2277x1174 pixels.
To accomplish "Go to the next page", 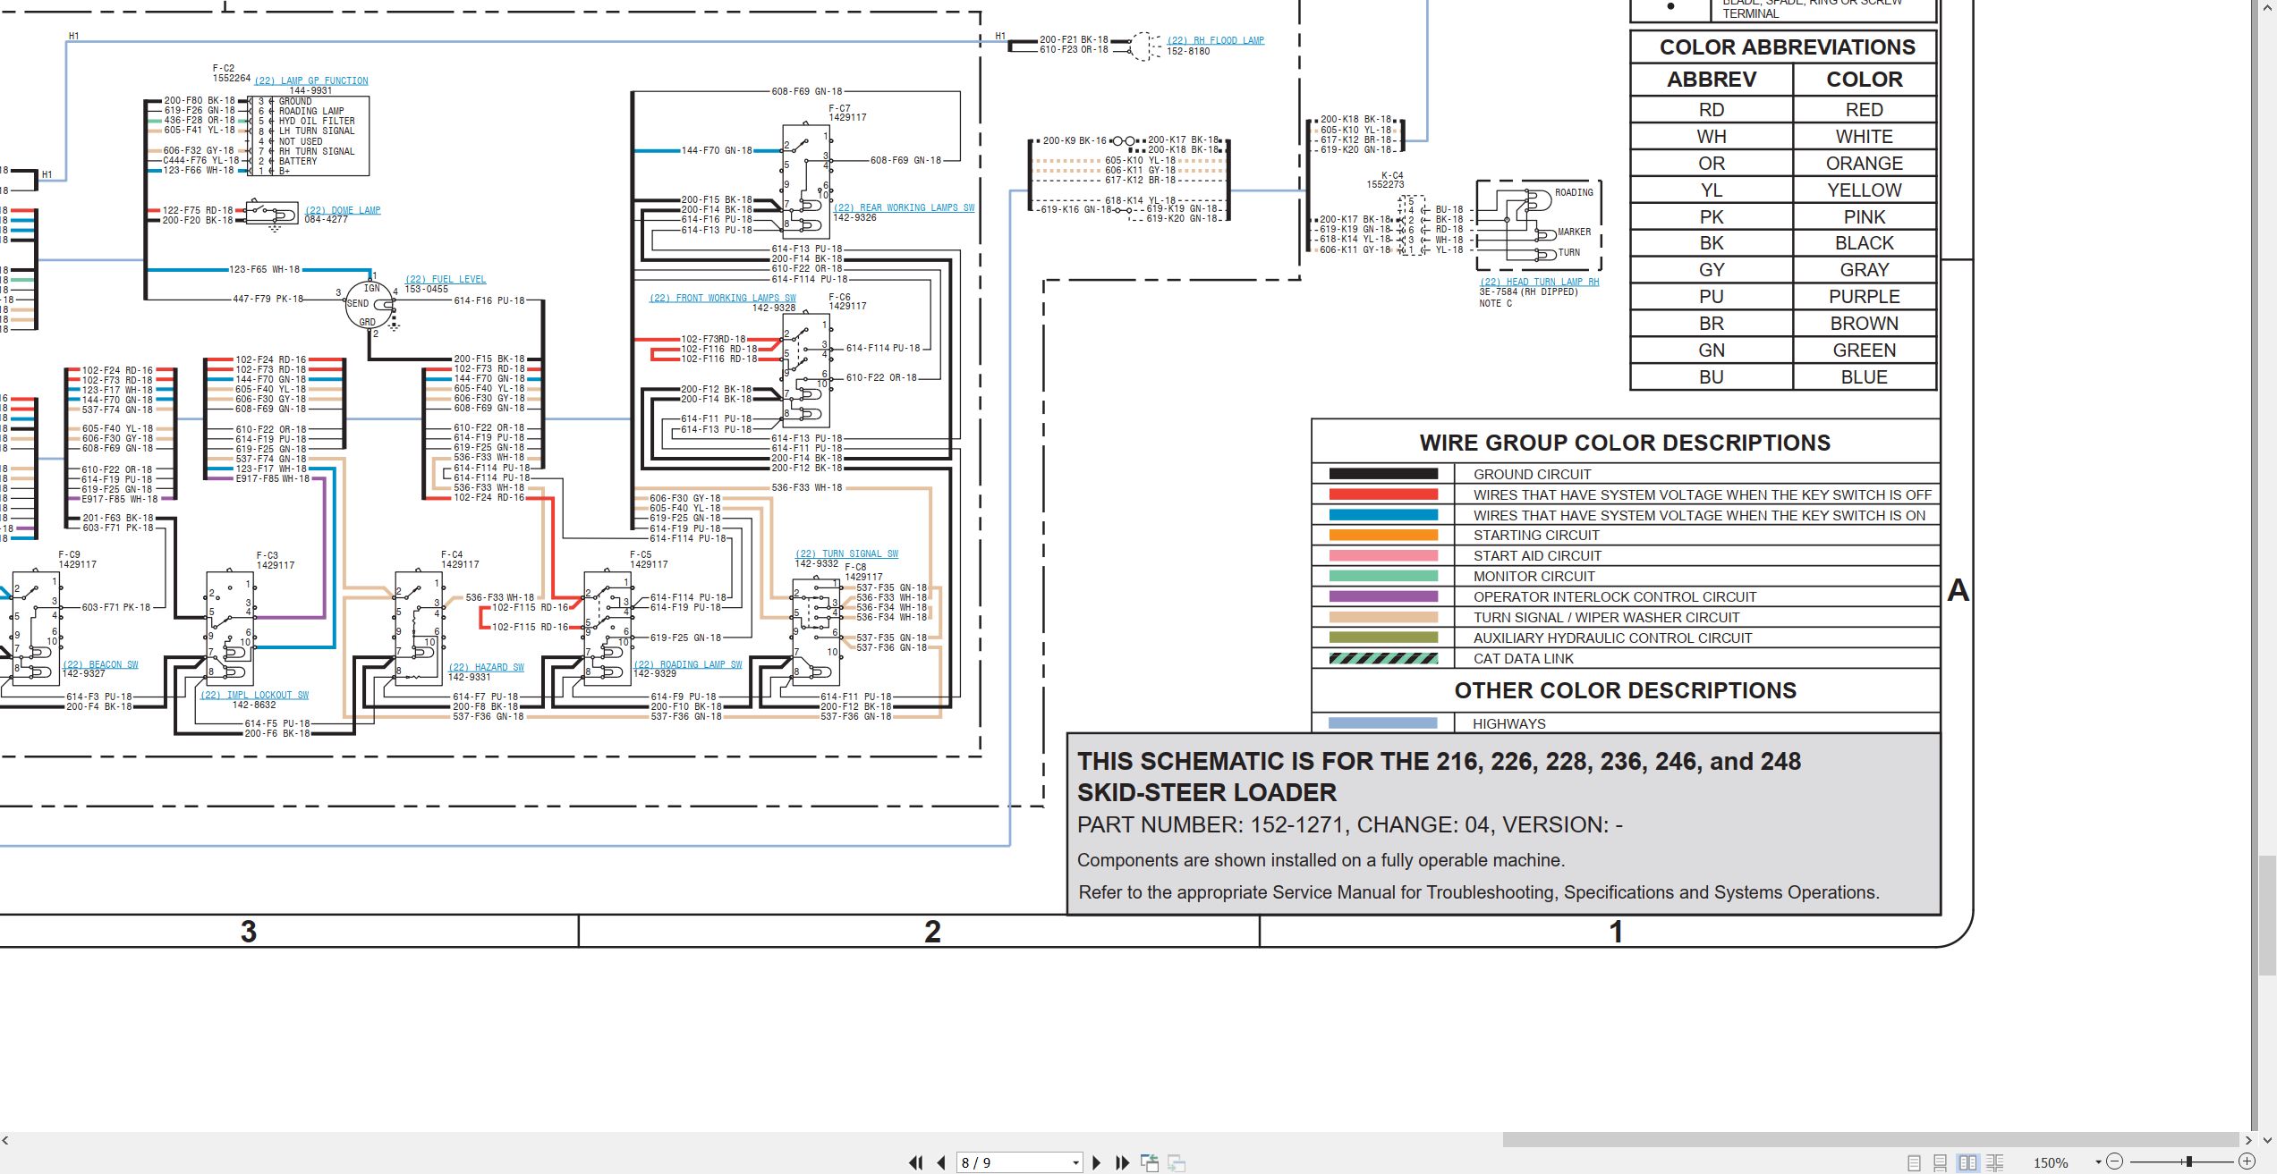I will tap(1097, 1162).
